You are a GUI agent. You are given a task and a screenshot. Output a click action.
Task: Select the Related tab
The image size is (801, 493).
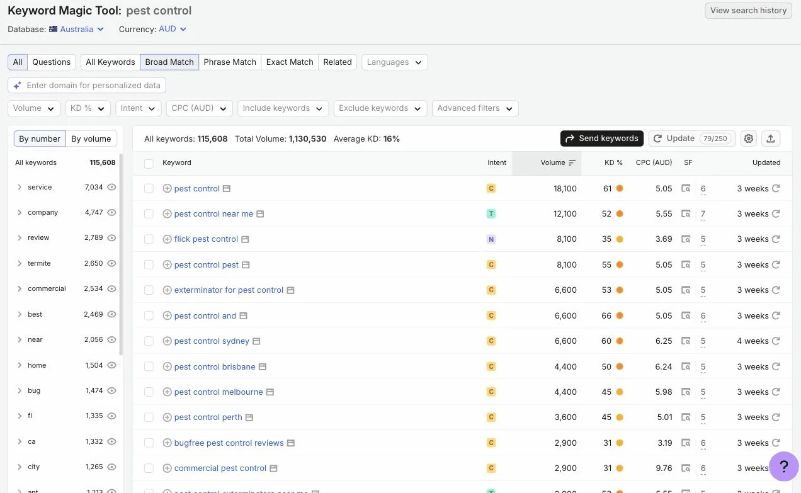click(338, 62)
